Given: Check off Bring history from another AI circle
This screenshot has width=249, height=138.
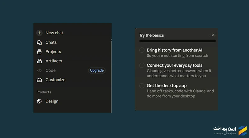Looking at the screenshot, I should tap(142, 50).
